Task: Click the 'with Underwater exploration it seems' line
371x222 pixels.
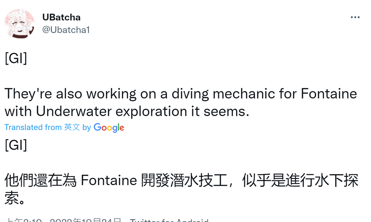Action: click(x=127, y=111)
